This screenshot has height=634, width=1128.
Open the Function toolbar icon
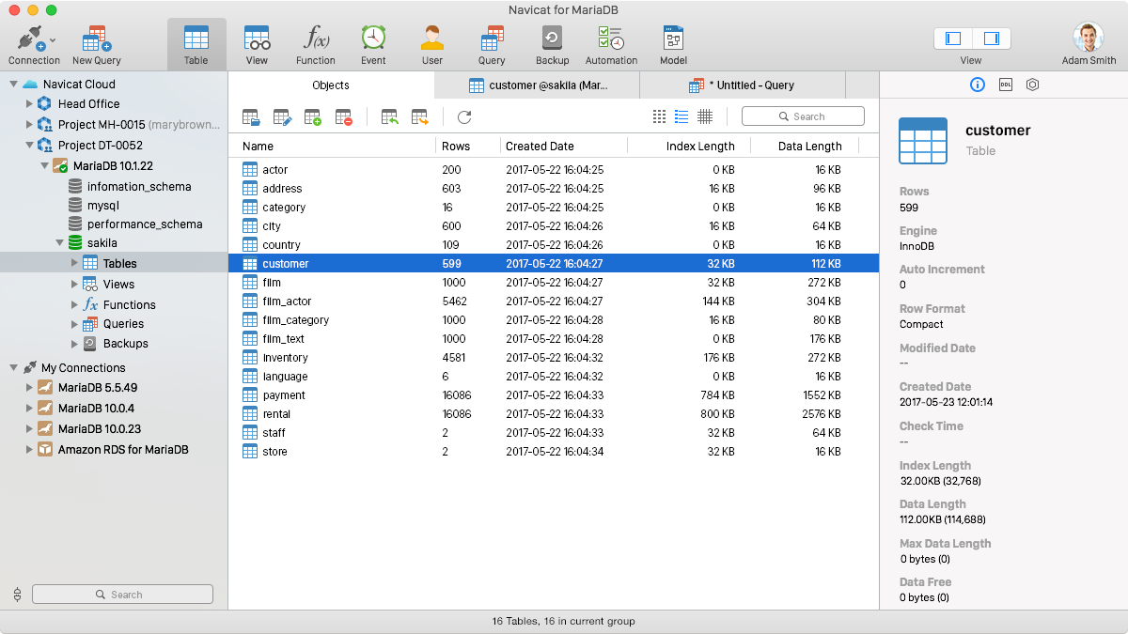[316, 38]
